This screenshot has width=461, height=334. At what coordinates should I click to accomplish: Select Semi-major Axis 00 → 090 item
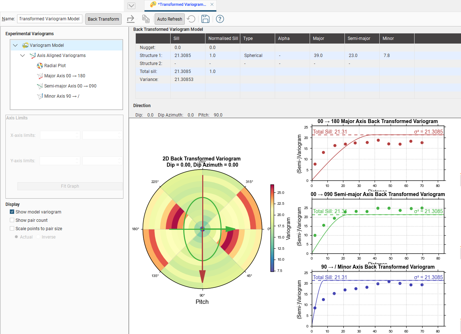pyautogui.click(x=70, y=86)
